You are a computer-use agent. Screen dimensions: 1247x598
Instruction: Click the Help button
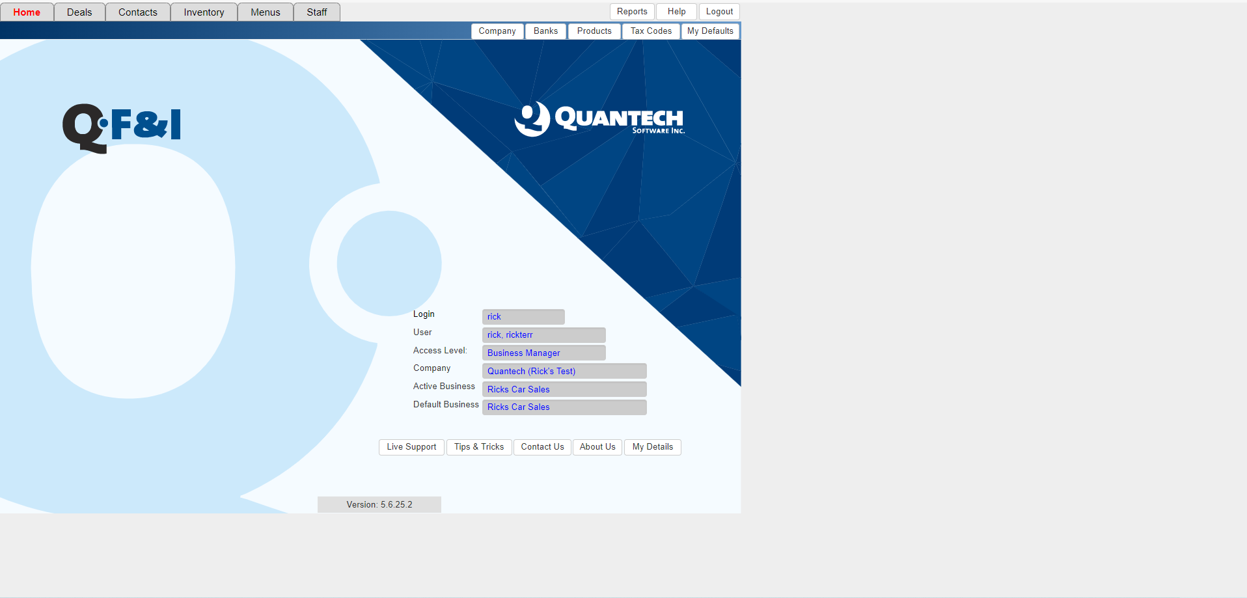[675, 11]
